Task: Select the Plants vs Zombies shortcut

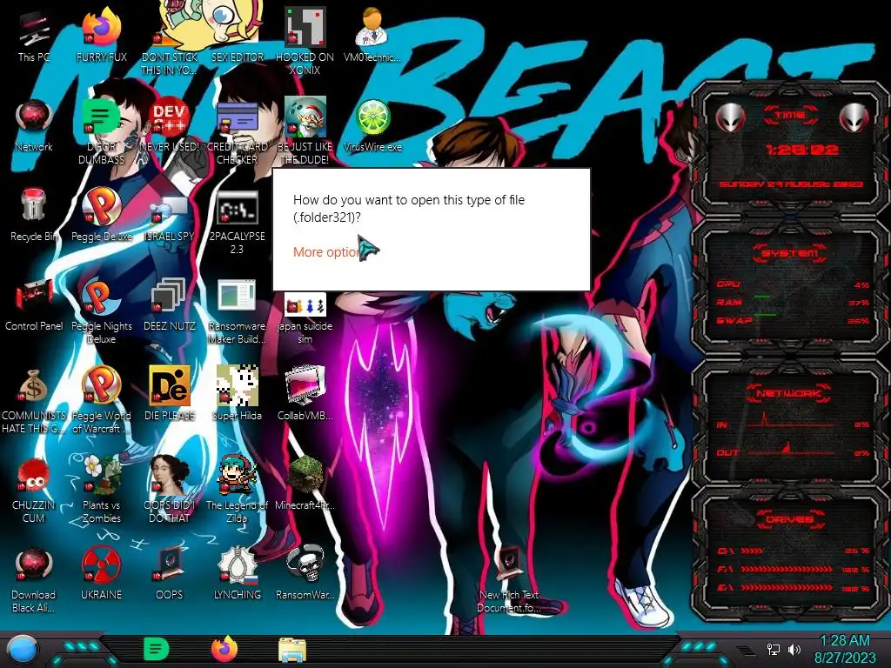Action: coord(101,491)
